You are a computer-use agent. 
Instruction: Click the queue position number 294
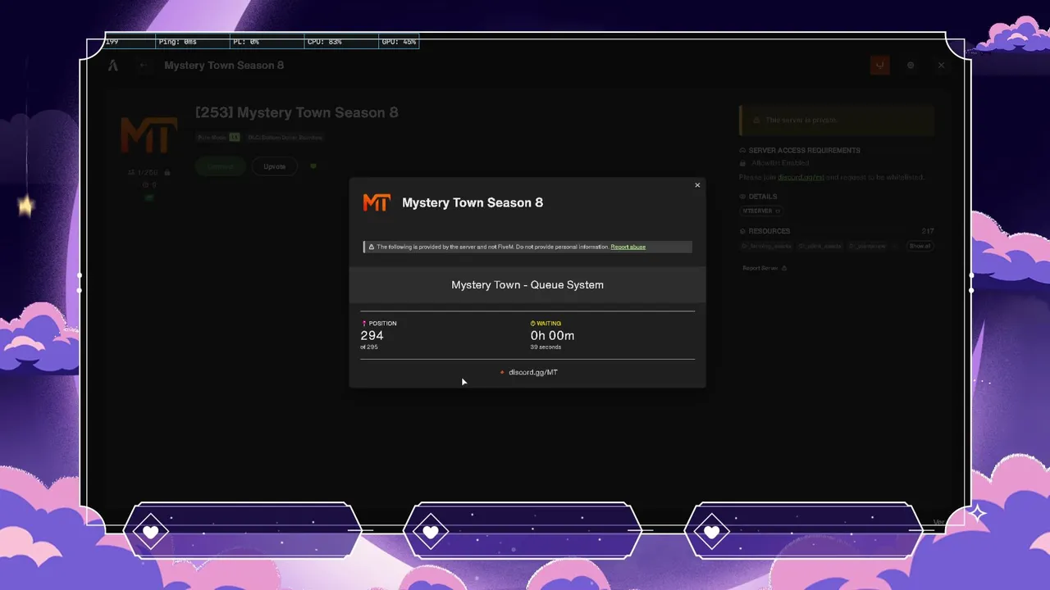click(372, 335)
